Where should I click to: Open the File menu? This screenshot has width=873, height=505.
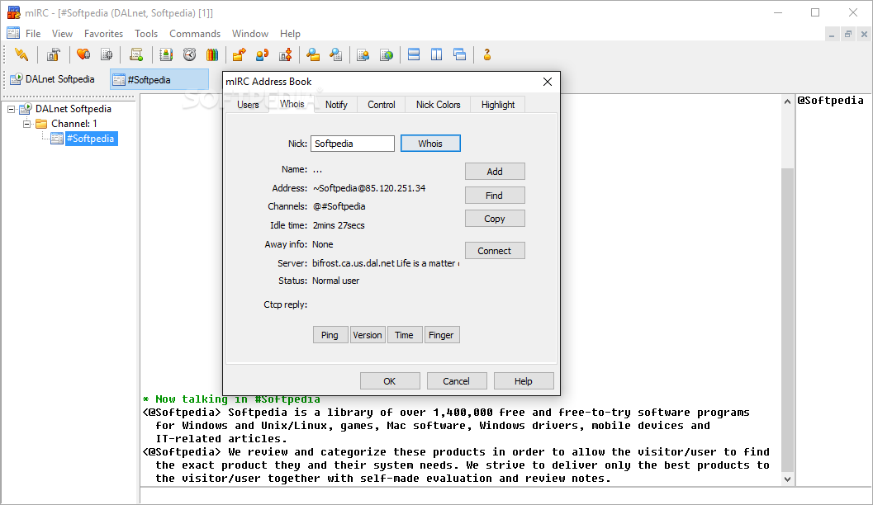[33, 33]
